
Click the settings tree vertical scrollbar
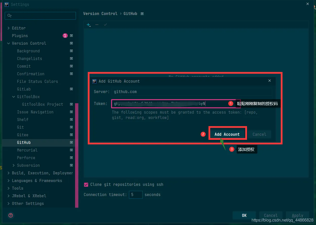[77, 155]
